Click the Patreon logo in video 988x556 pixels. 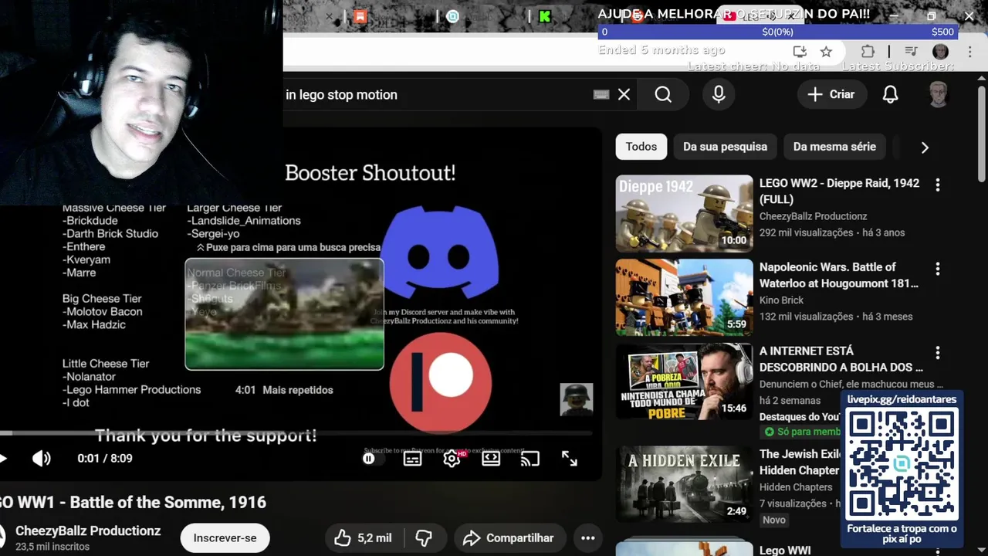(440, 384)
